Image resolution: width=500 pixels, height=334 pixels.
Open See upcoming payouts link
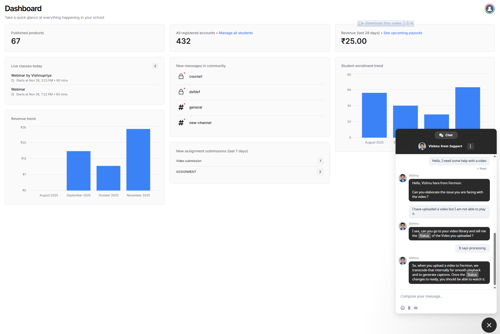[403, 33]
